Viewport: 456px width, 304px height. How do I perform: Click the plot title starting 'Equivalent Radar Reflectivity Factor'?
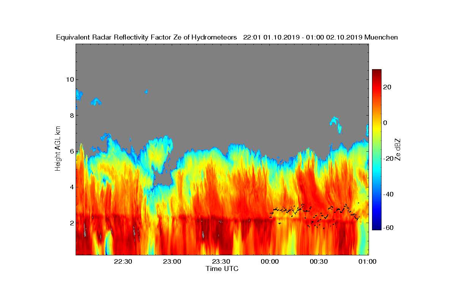click(227, 37)
